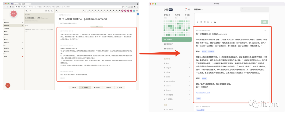This screenshot has height=116, width=289.
Task: Click red close button in SimpRead sidebar
Action: click(8, 85)
